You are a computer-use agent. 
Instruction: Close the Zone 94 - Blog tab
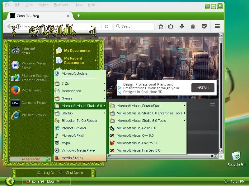68,16
